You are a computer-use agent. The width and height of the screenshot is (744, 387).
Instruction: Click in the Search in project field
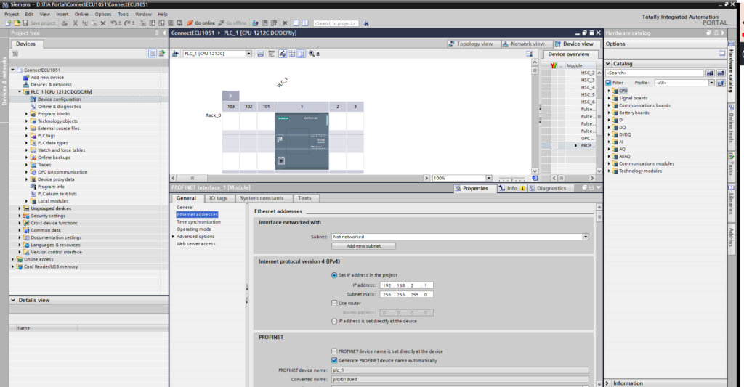(x=336, y=23)
